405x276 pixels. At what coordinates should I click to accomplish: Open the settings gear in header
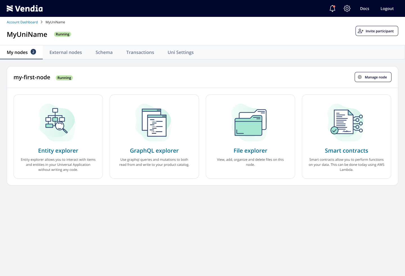347,8
